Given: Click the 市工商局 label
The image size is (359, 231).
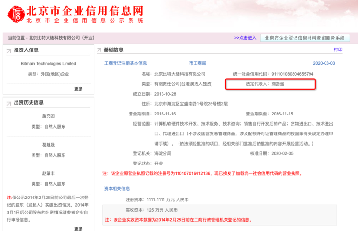Looking at the screenshot, I should (197, 63).
